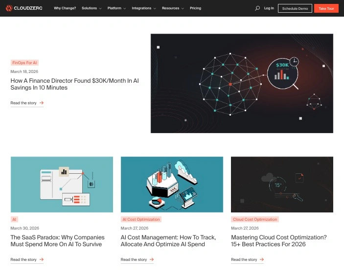Screen dimensions: 344x280
Task: Expand the Platform dropdown menu
Action: pos(116,8)
